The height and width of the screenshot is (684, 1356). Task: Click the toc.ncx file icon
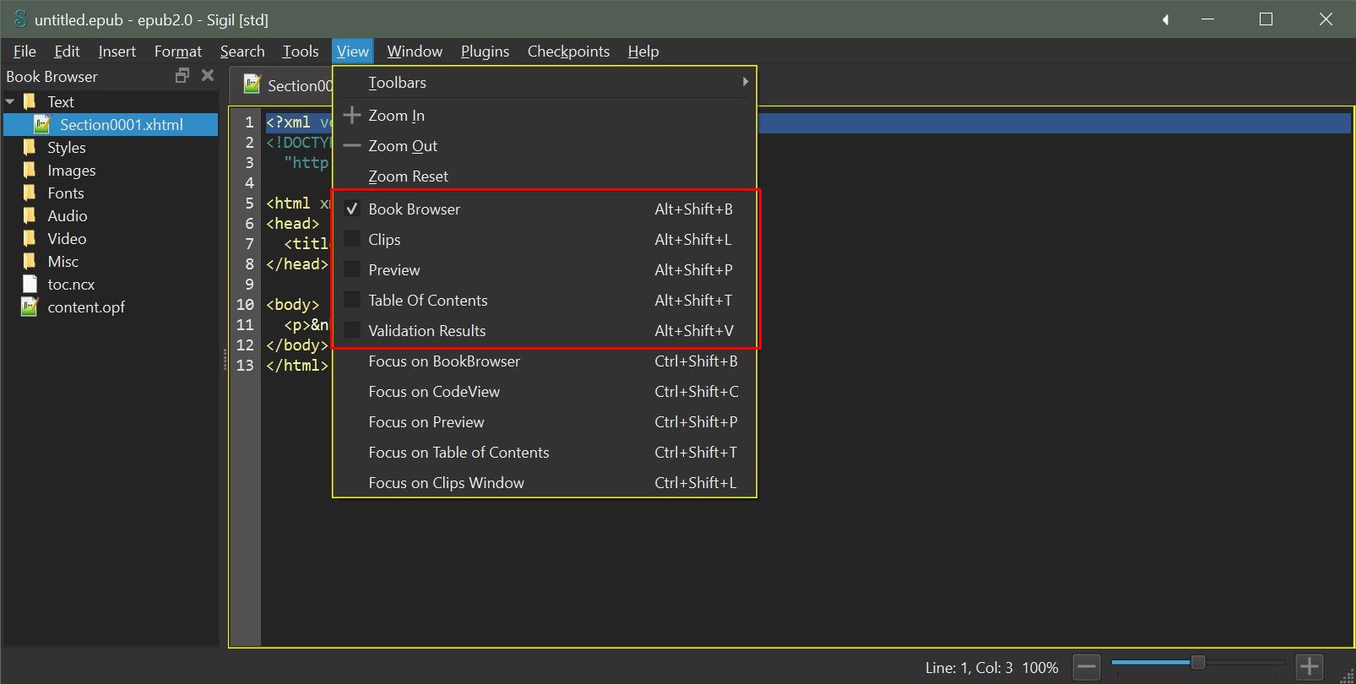(x=30, y=284)
